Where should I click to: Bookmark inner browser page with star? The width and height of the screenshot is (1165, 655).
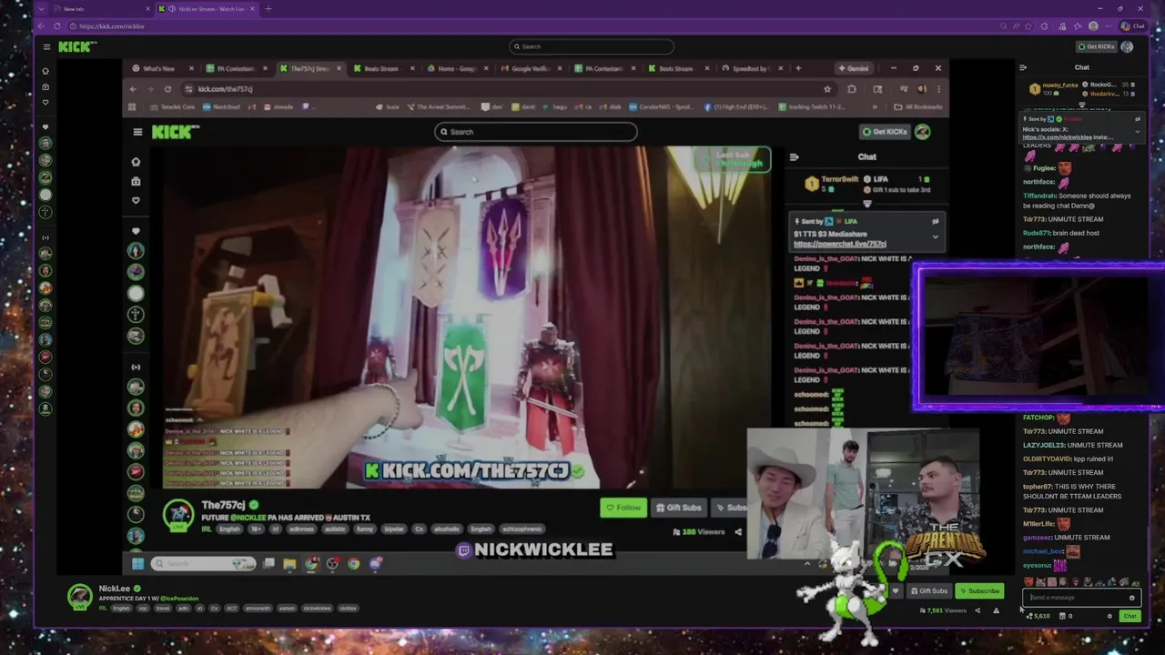(x=827, y=89)
